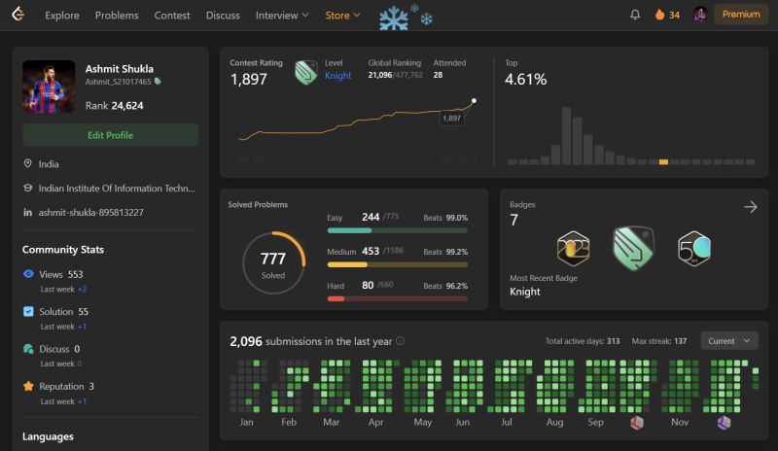
Task: Click the 2023 annual badge icon
Action: pos(573,248)
